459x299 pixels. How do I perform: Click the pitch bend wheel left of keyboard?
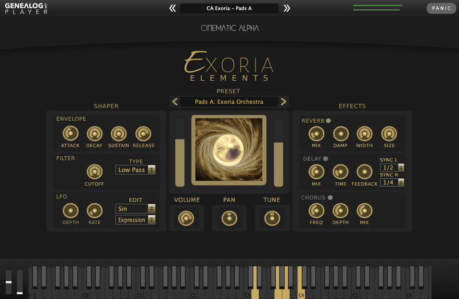[9, 282]
